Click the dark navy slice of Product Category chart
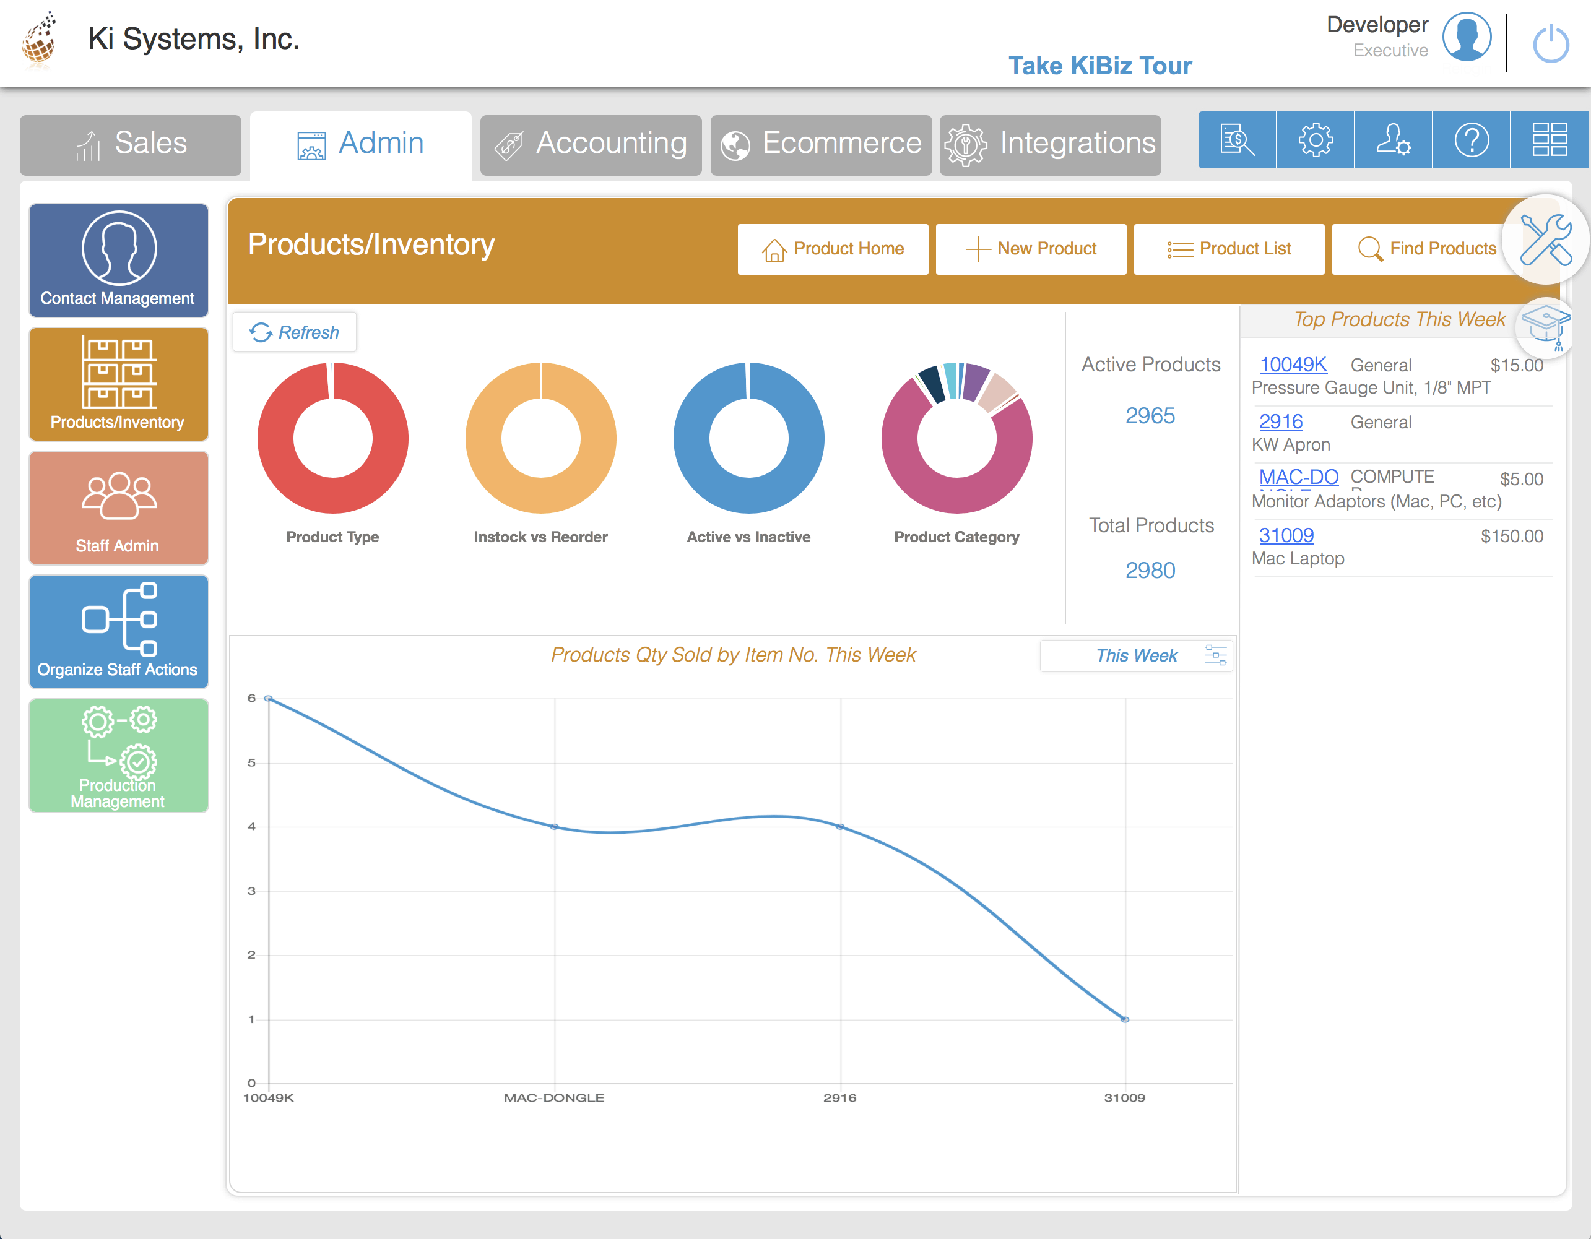This screenshot has height=1239, width=1591. [932, 384]
